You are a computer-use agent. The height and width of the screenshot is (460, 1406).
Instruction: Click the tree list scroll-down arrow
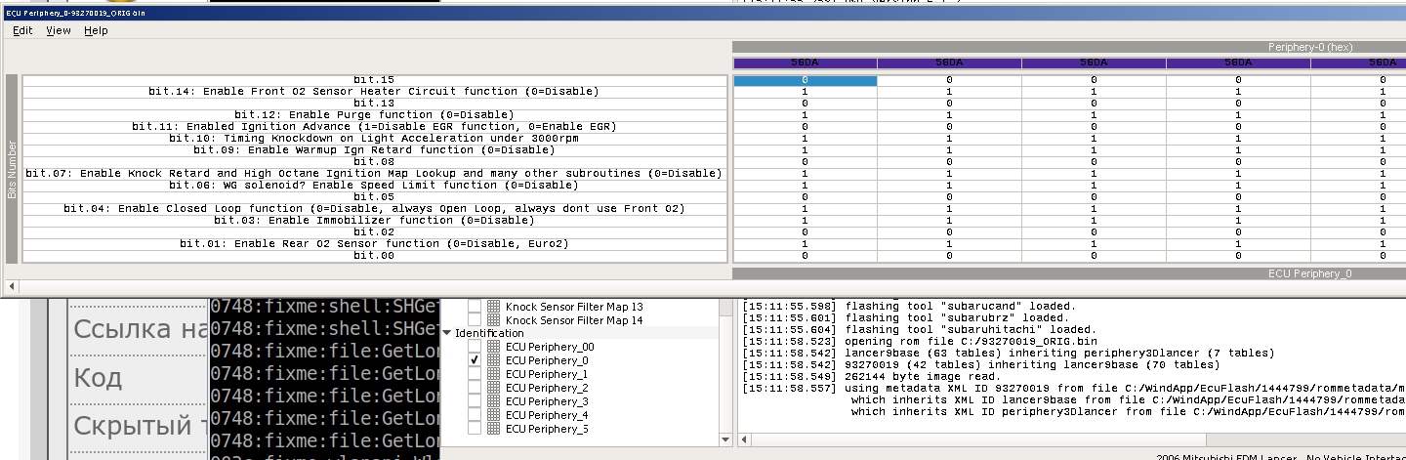pos(724,440)
